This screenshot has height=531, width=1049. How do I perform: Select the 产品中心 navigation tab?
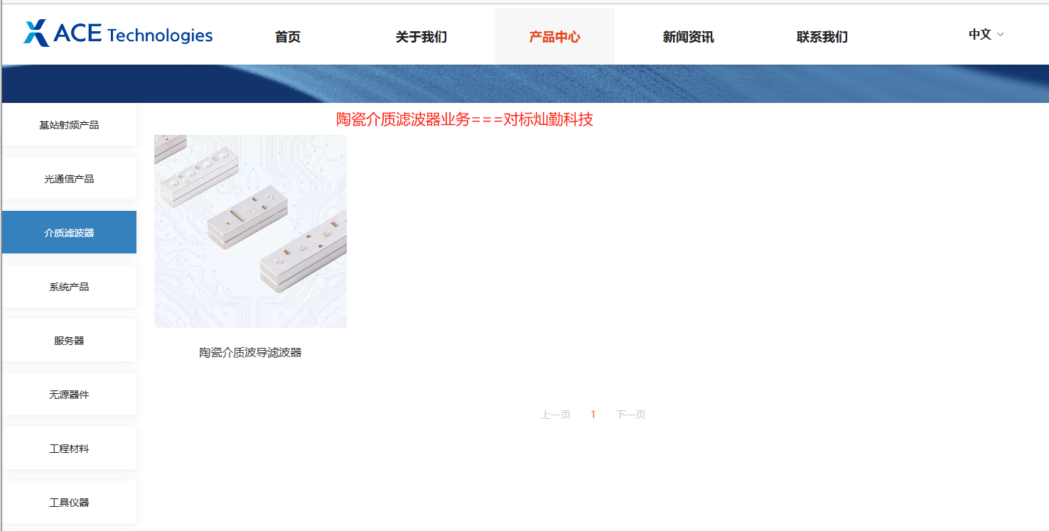click(x=555, y=37)
